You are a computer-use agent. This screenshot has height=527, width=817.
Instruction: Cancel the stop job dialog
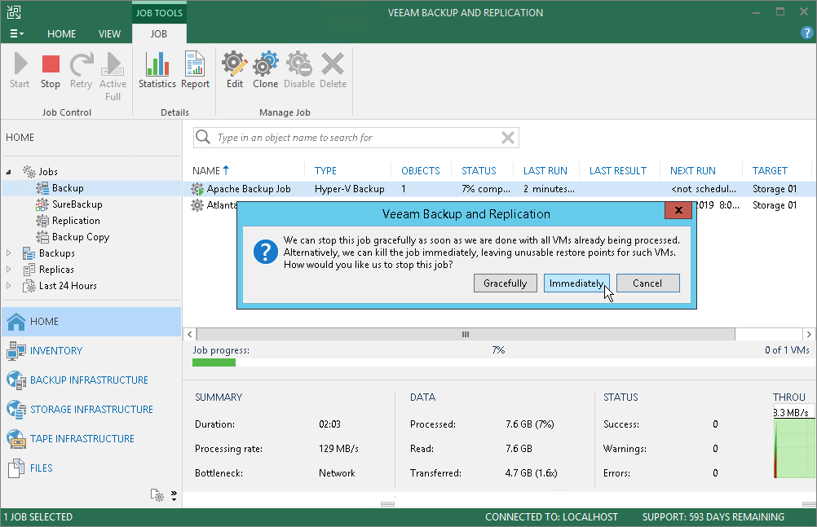pyautogui.click(x=647, y=283)
